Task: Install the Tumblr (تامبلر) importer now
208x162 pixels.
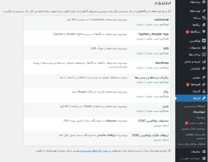Action: coord(157,111)
